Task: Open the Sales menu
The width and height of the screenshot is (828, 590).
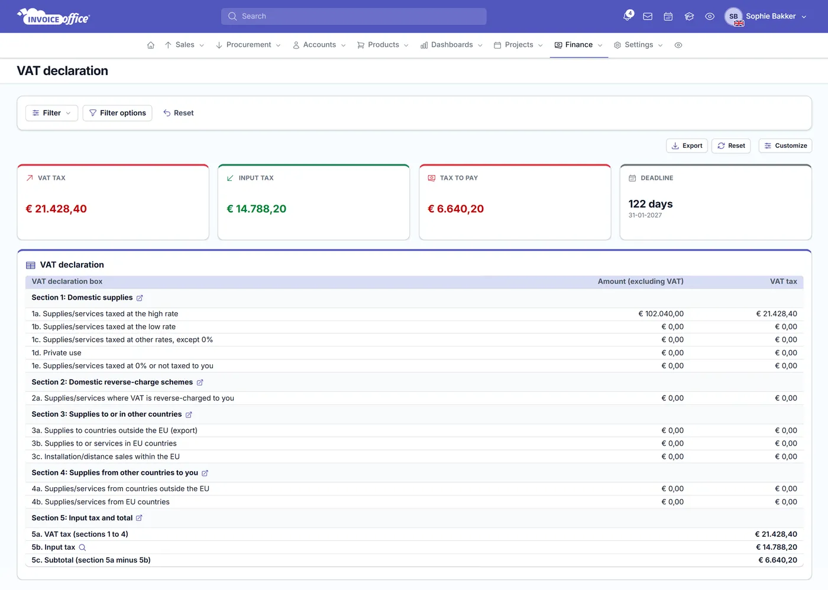Action: [x=185, y=45]
